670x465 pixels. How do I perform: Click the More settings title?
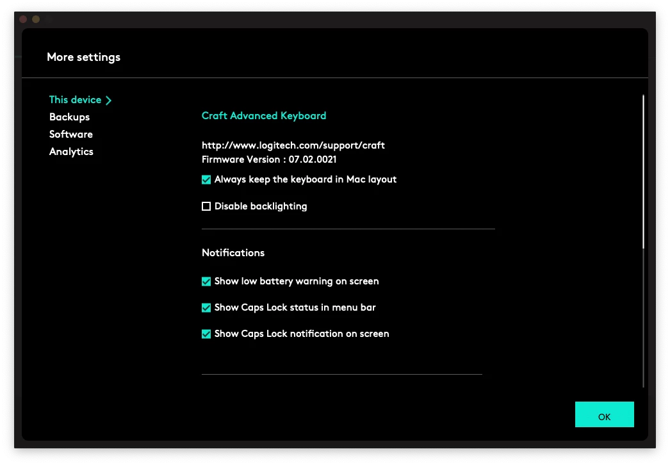[x=84, y=57]
